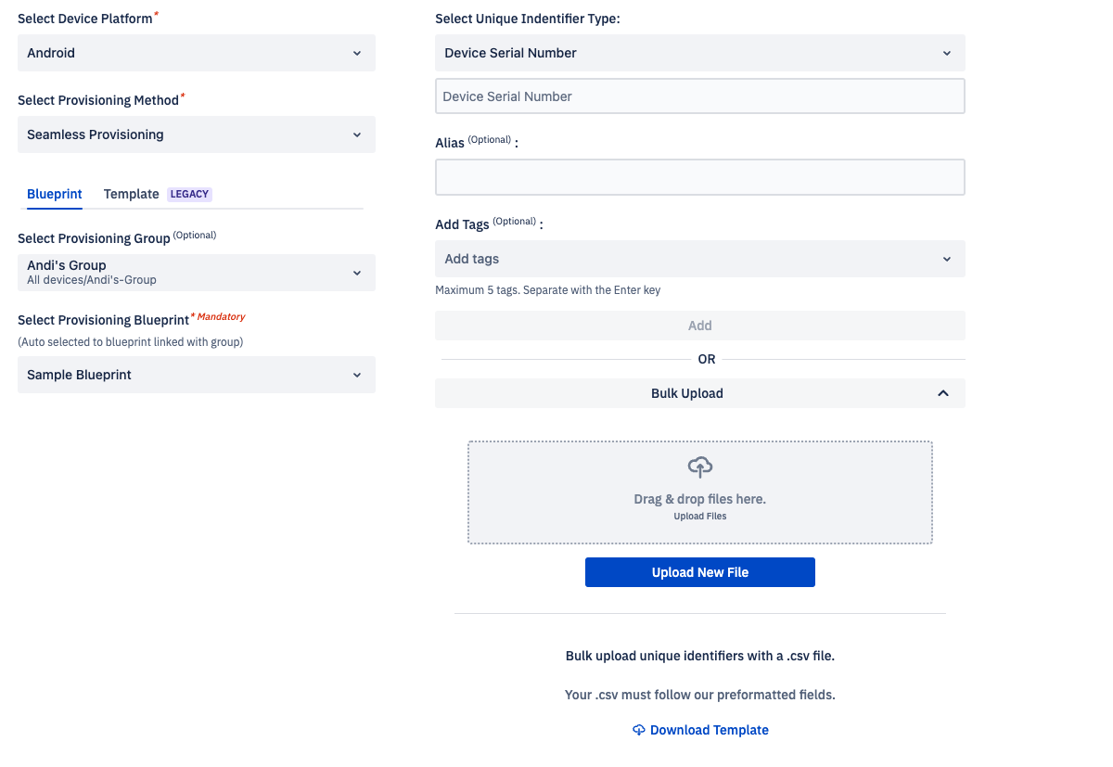Viewport: 1113px width, 767px height.
Task: Click the chevron arrow in Device Serial Number dropdown
Action: [x=947, y=53]
